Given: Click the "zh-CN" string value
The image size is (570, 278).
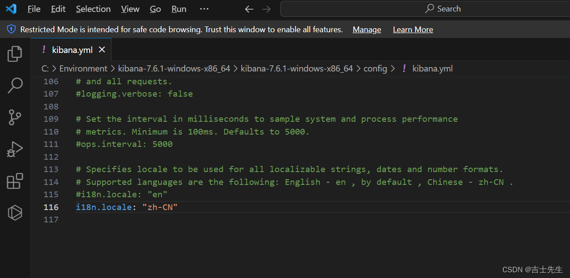Looking at the screenshot, I should click(x=160, y=207).
